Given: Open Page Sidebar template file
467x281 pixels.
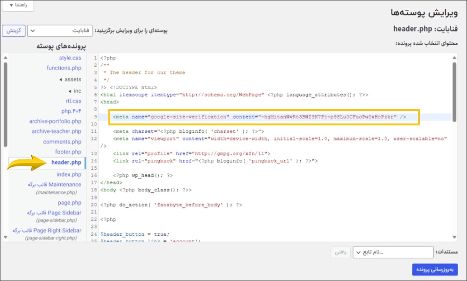Looking at the screenshot, I should tap(54, 213).
